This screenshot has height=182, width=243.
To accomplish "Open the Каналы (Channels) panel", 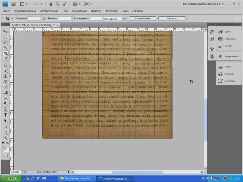I will point(229,74).
